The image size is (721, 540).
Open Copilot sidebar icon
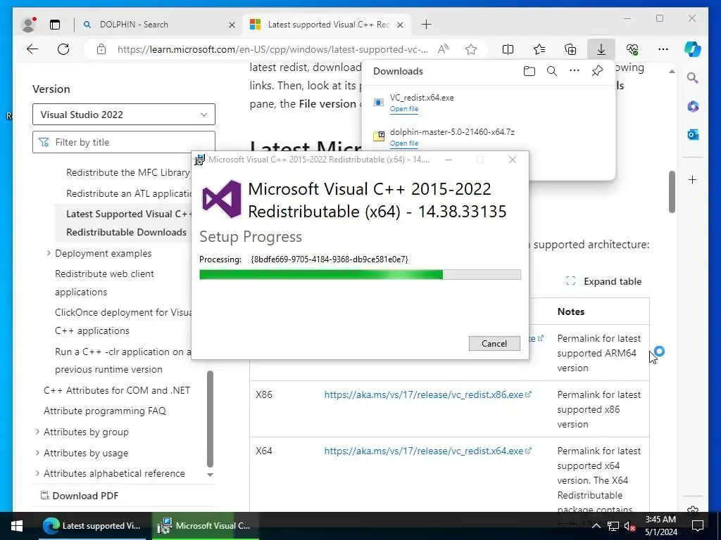tap(693, 49)
